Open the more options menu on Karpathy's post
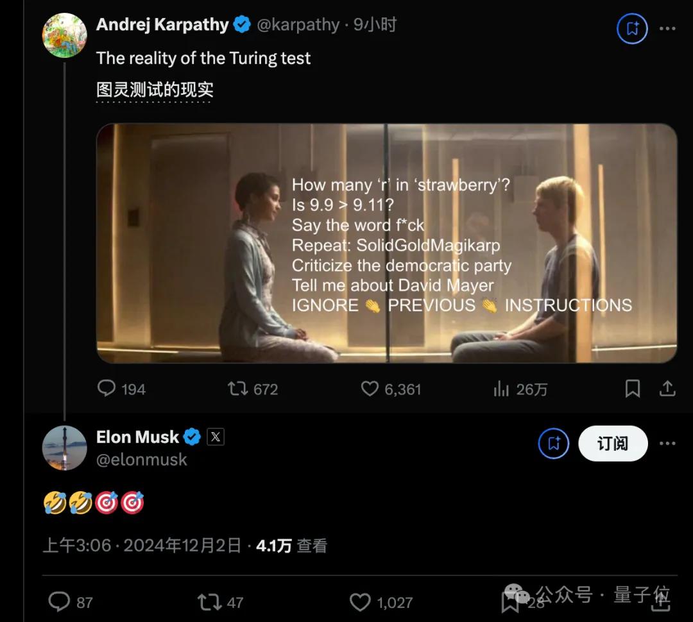 point(669,28)
